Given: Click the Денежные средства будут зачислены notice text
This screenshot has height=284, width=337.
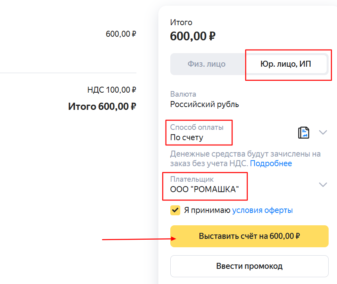Looking at the screenshot, I should click(x=245, y=154).
